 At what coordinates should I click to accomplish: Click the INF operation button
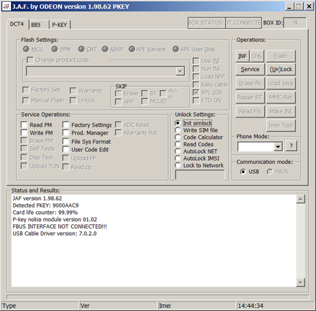[x=242, y=56]
